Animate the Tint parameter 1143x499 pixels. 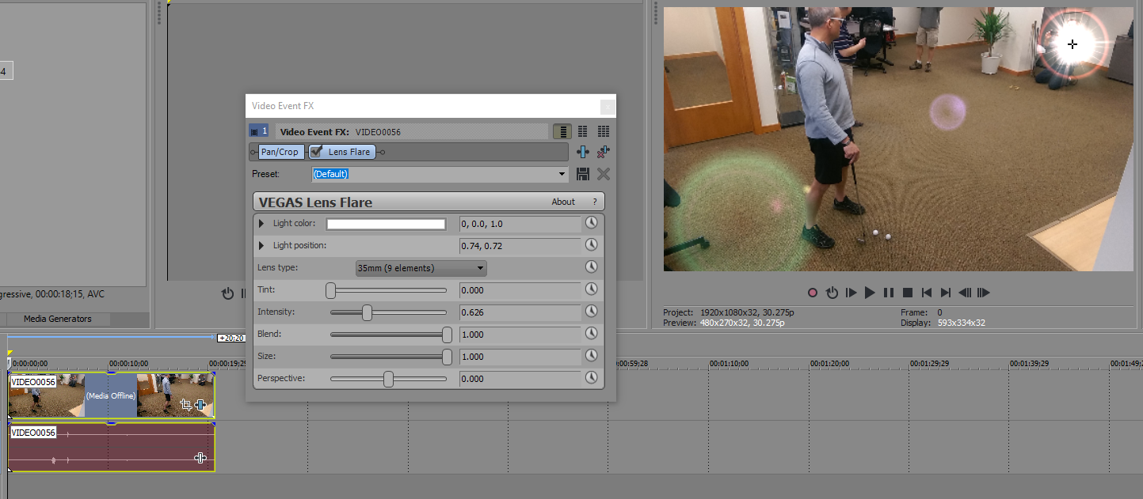click(x=591, y=289)
